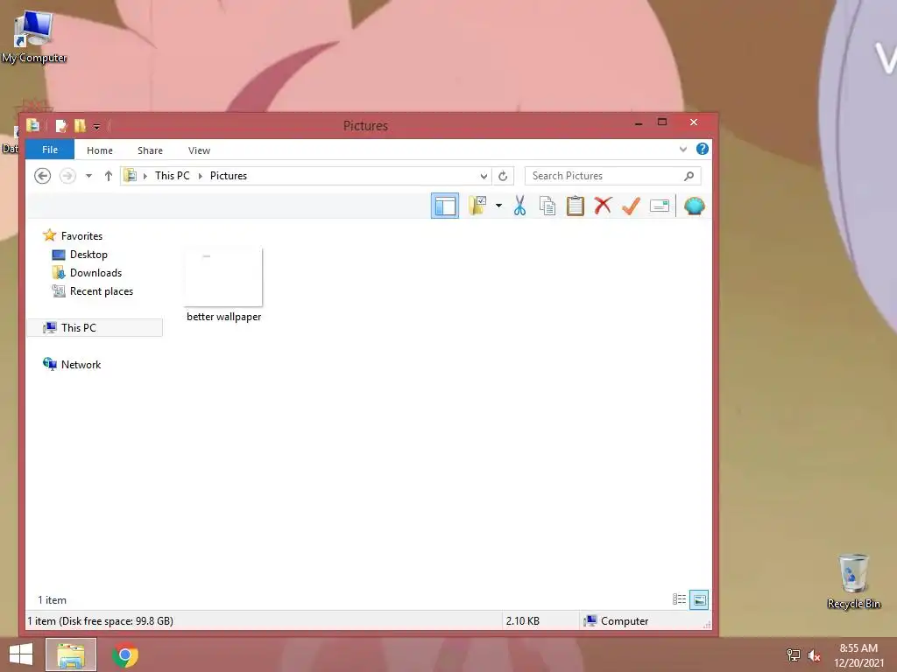Click the muted volume tray icon
Image resolution: width=897 pixels, height=672 pixels.
pyautogui.click(x=814, y=655)
